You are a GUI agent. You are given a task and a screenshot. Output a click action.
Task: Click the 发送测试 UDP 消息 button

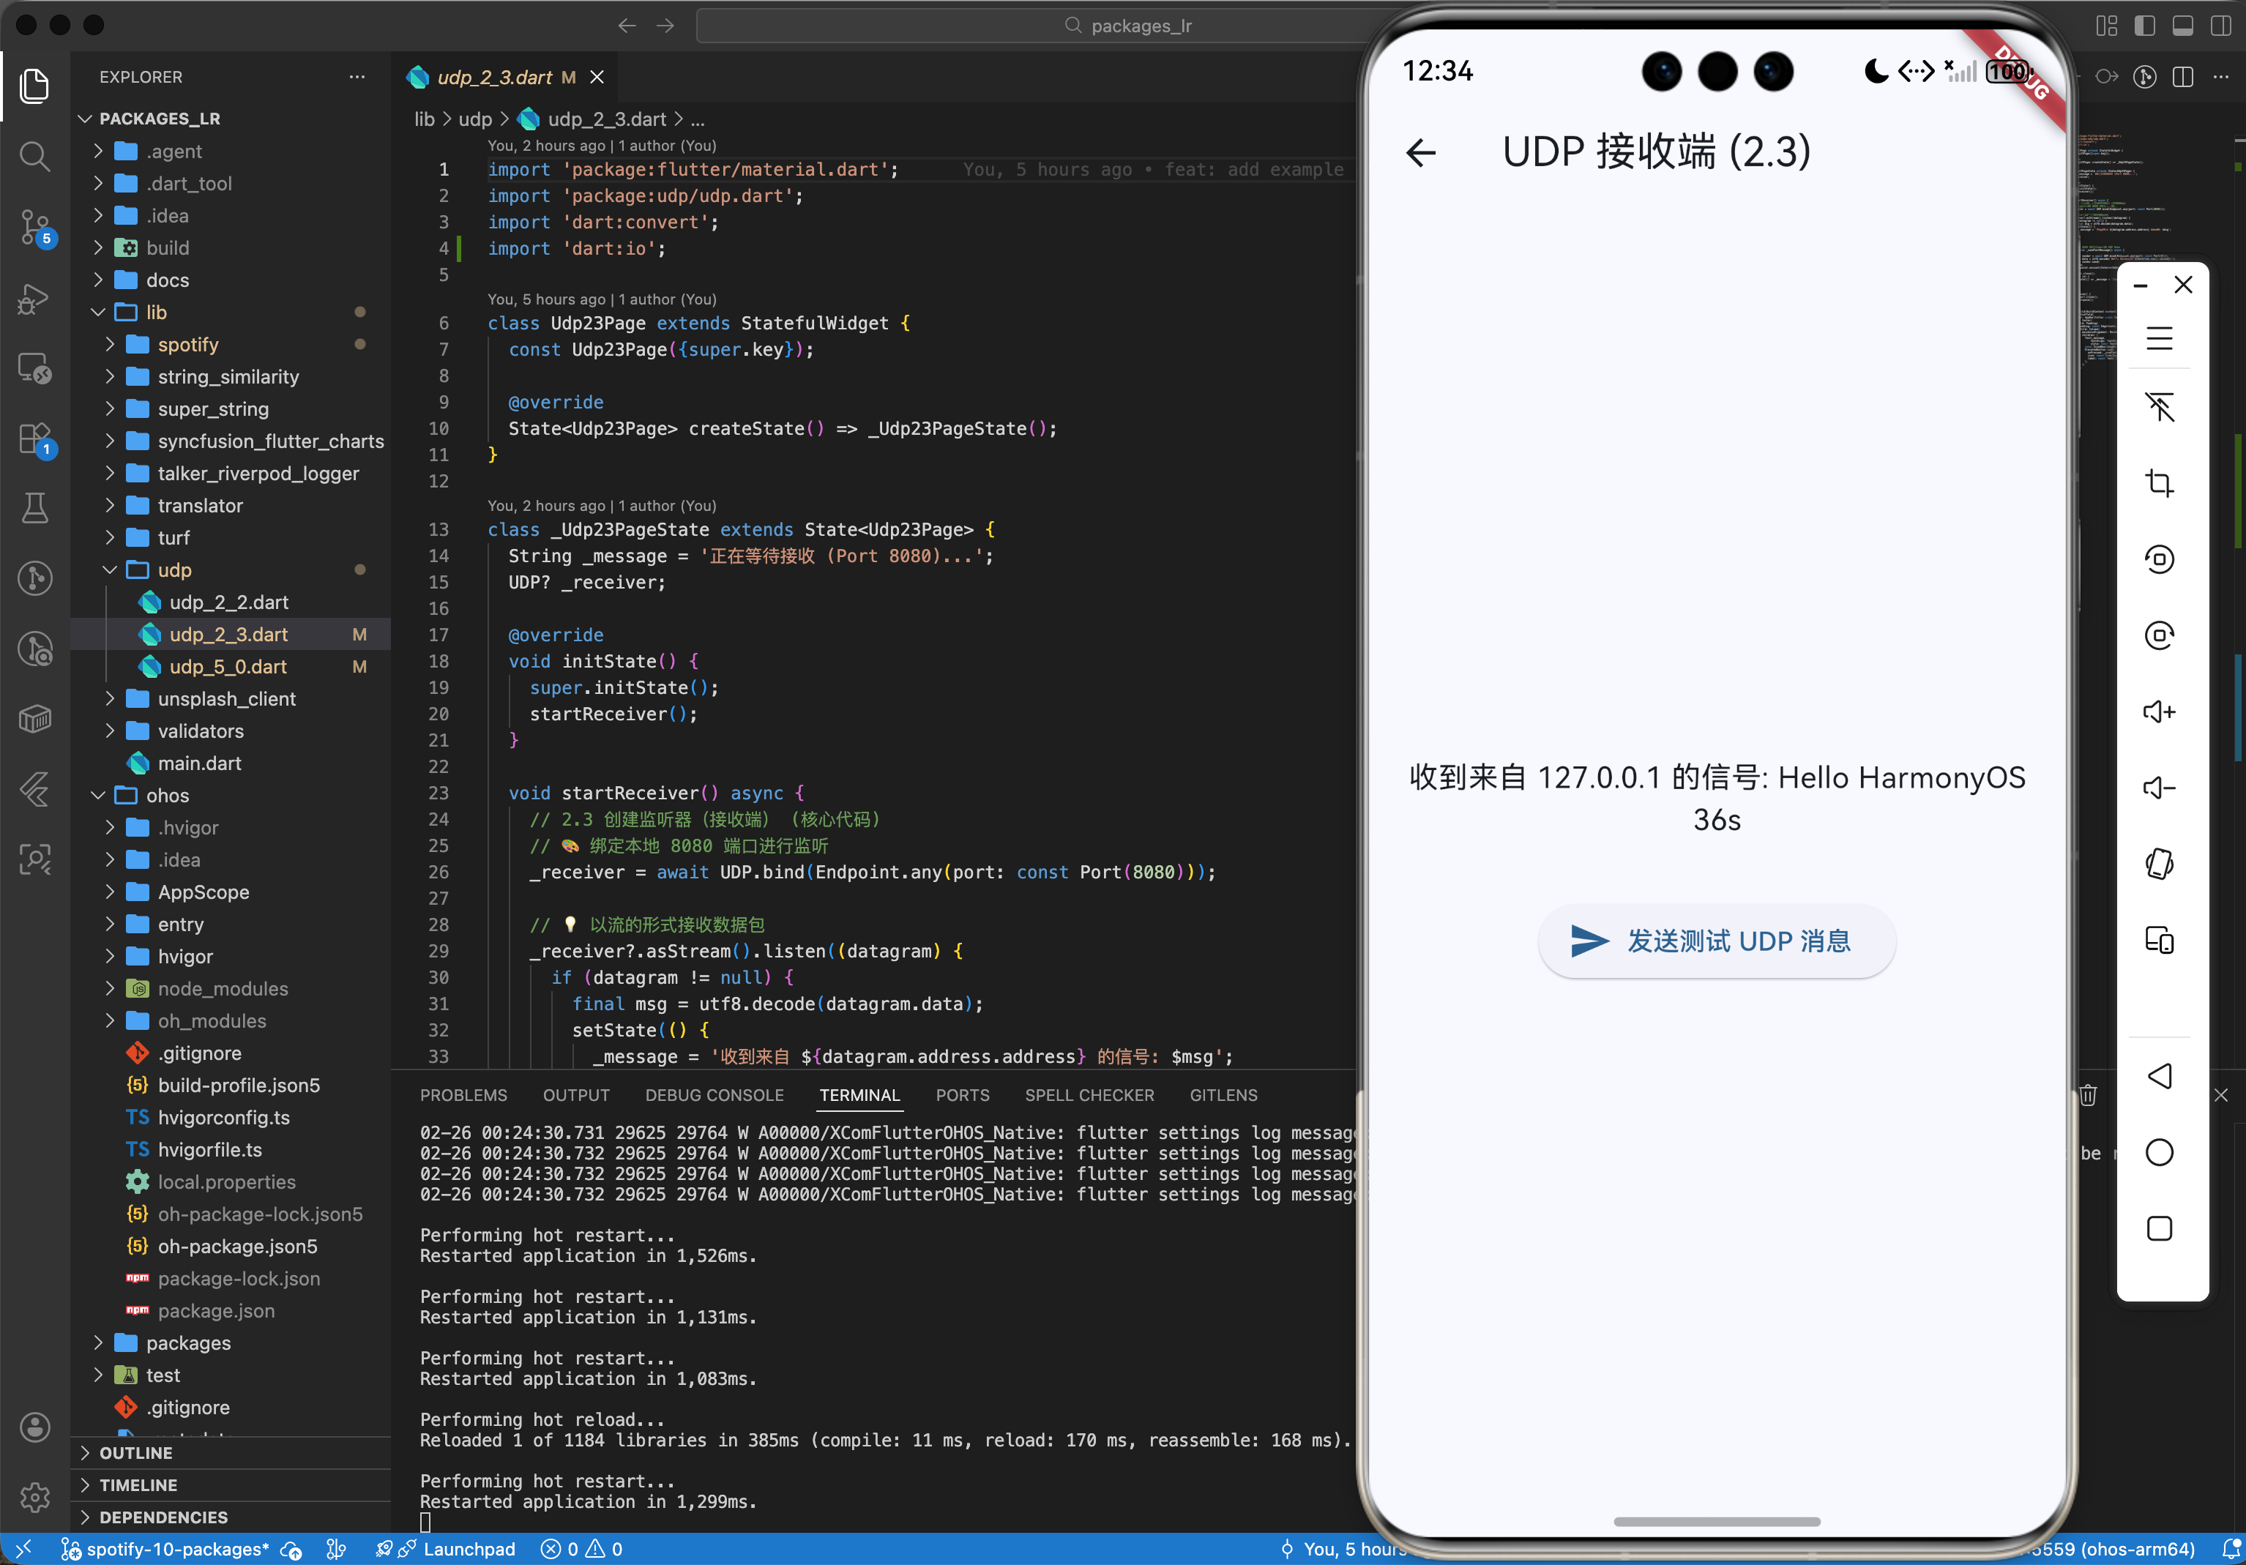click(1717, 941)
